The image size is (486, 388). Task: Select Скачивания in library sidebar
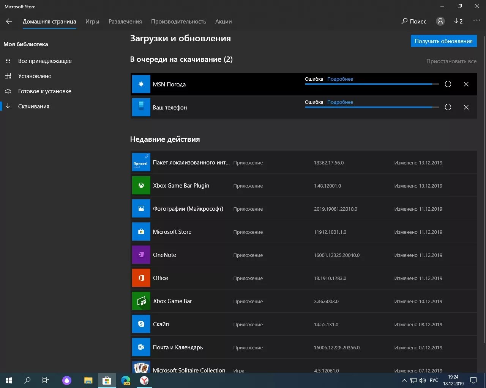(34, 106)
